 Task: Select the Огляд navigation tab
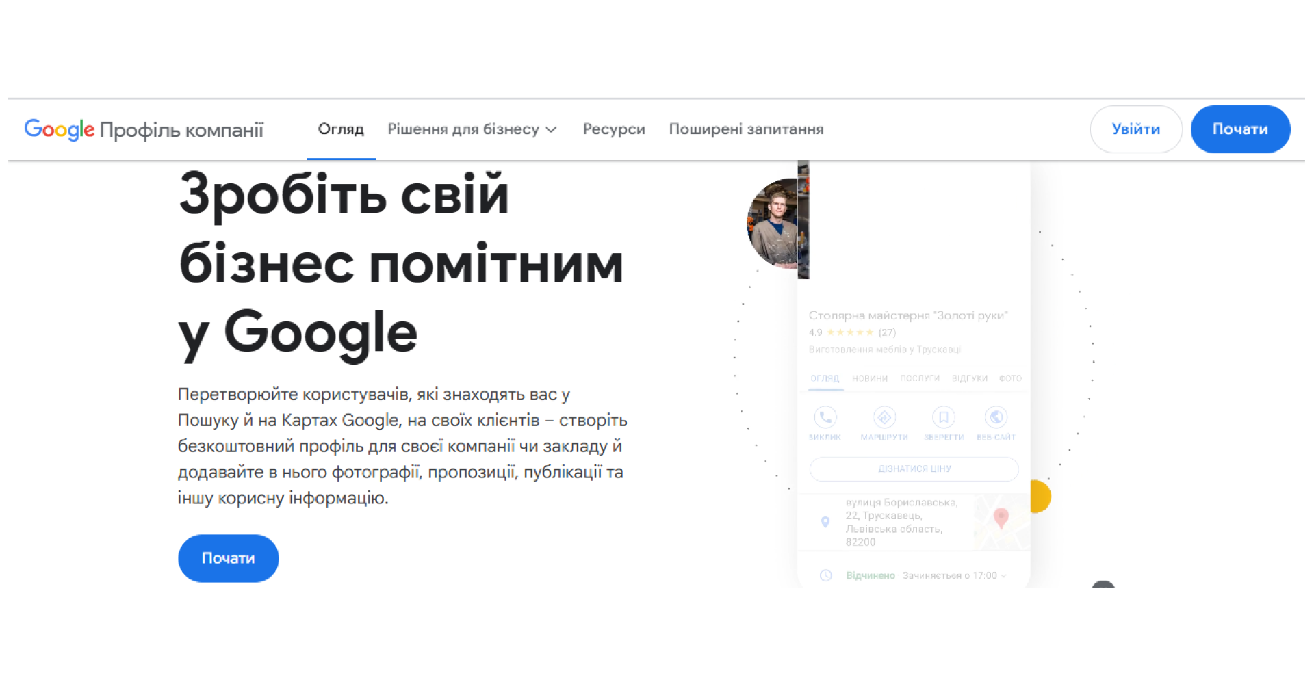pyautogui.click(x=341, y=129)
